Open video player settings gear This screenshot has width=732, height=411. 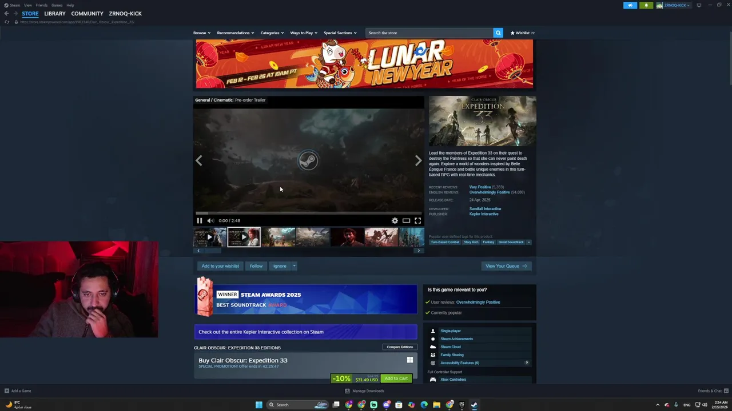[x=395, y=220]
